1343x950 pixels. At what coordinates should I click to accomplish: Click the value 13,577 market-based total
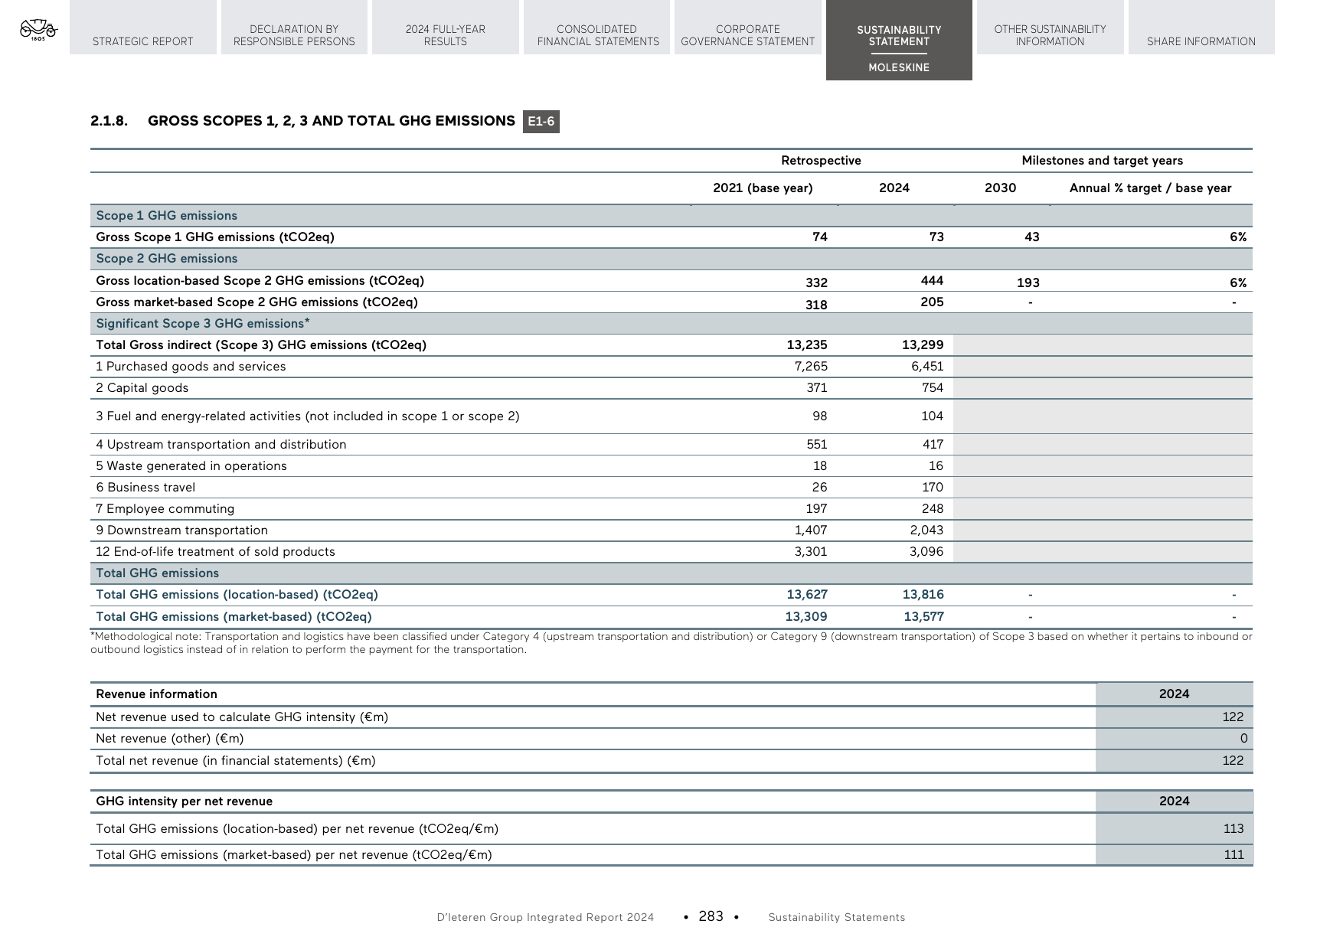click(923, 617)
